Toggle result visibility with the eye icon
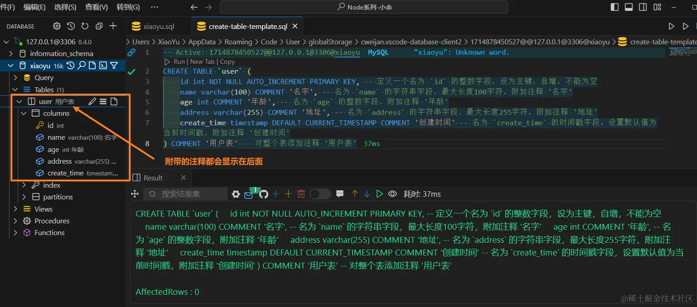Image resolution: width=697 pixels, height=307 pixels. [392, 194]
